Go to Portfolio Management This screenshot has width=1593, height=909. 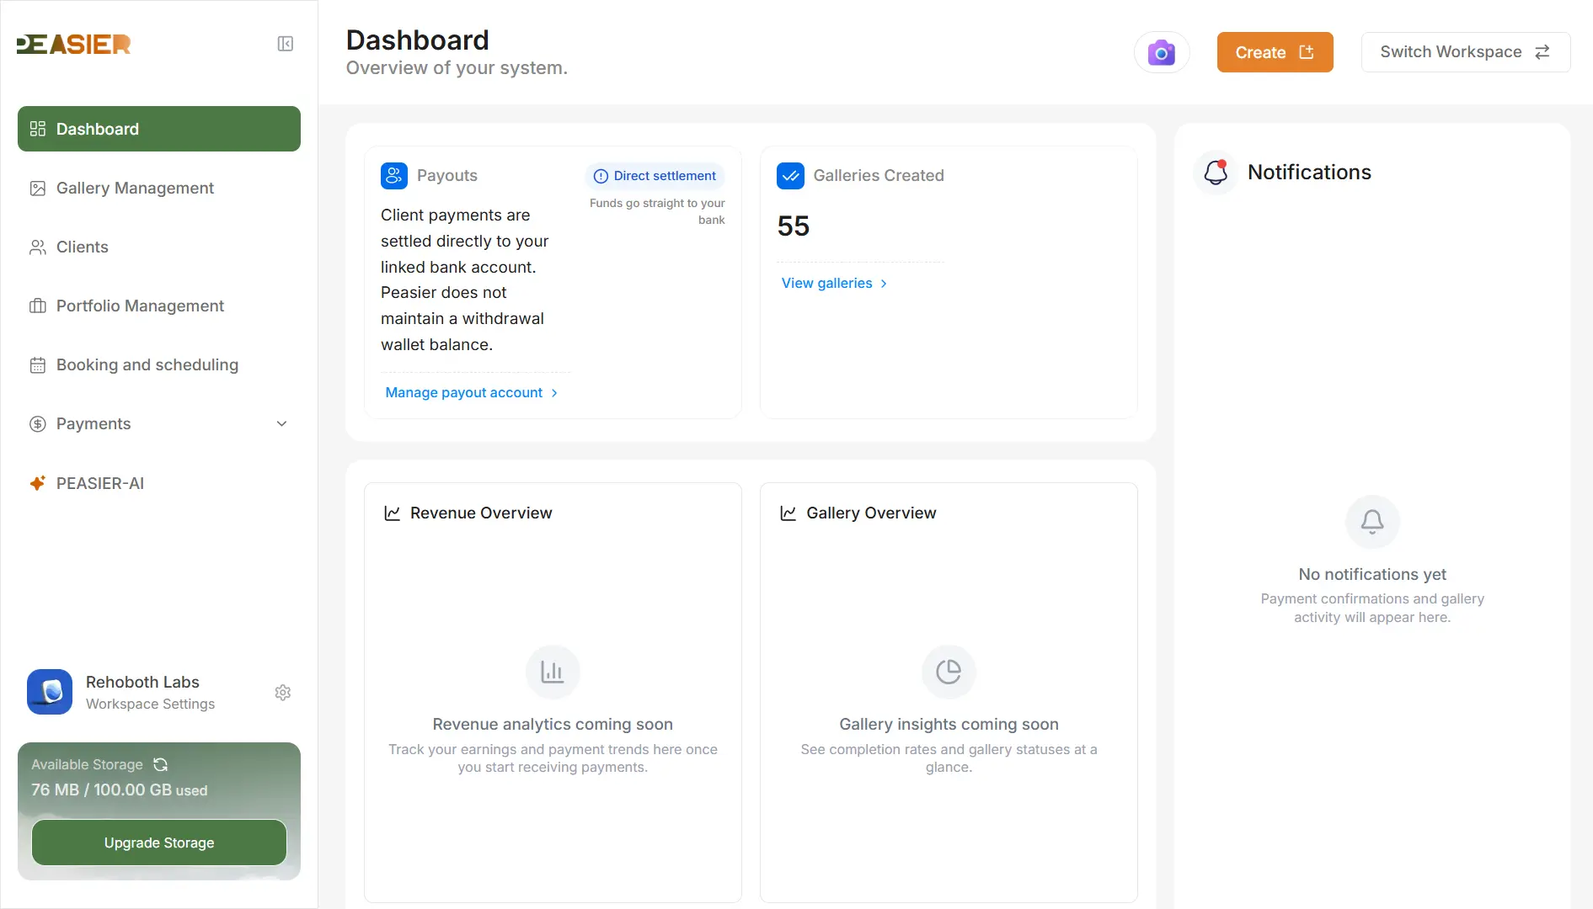140,306
